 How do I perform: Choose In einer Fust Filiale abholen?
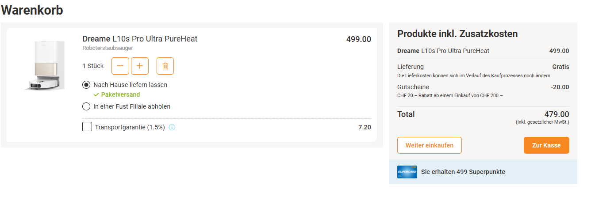click(87, 106)
